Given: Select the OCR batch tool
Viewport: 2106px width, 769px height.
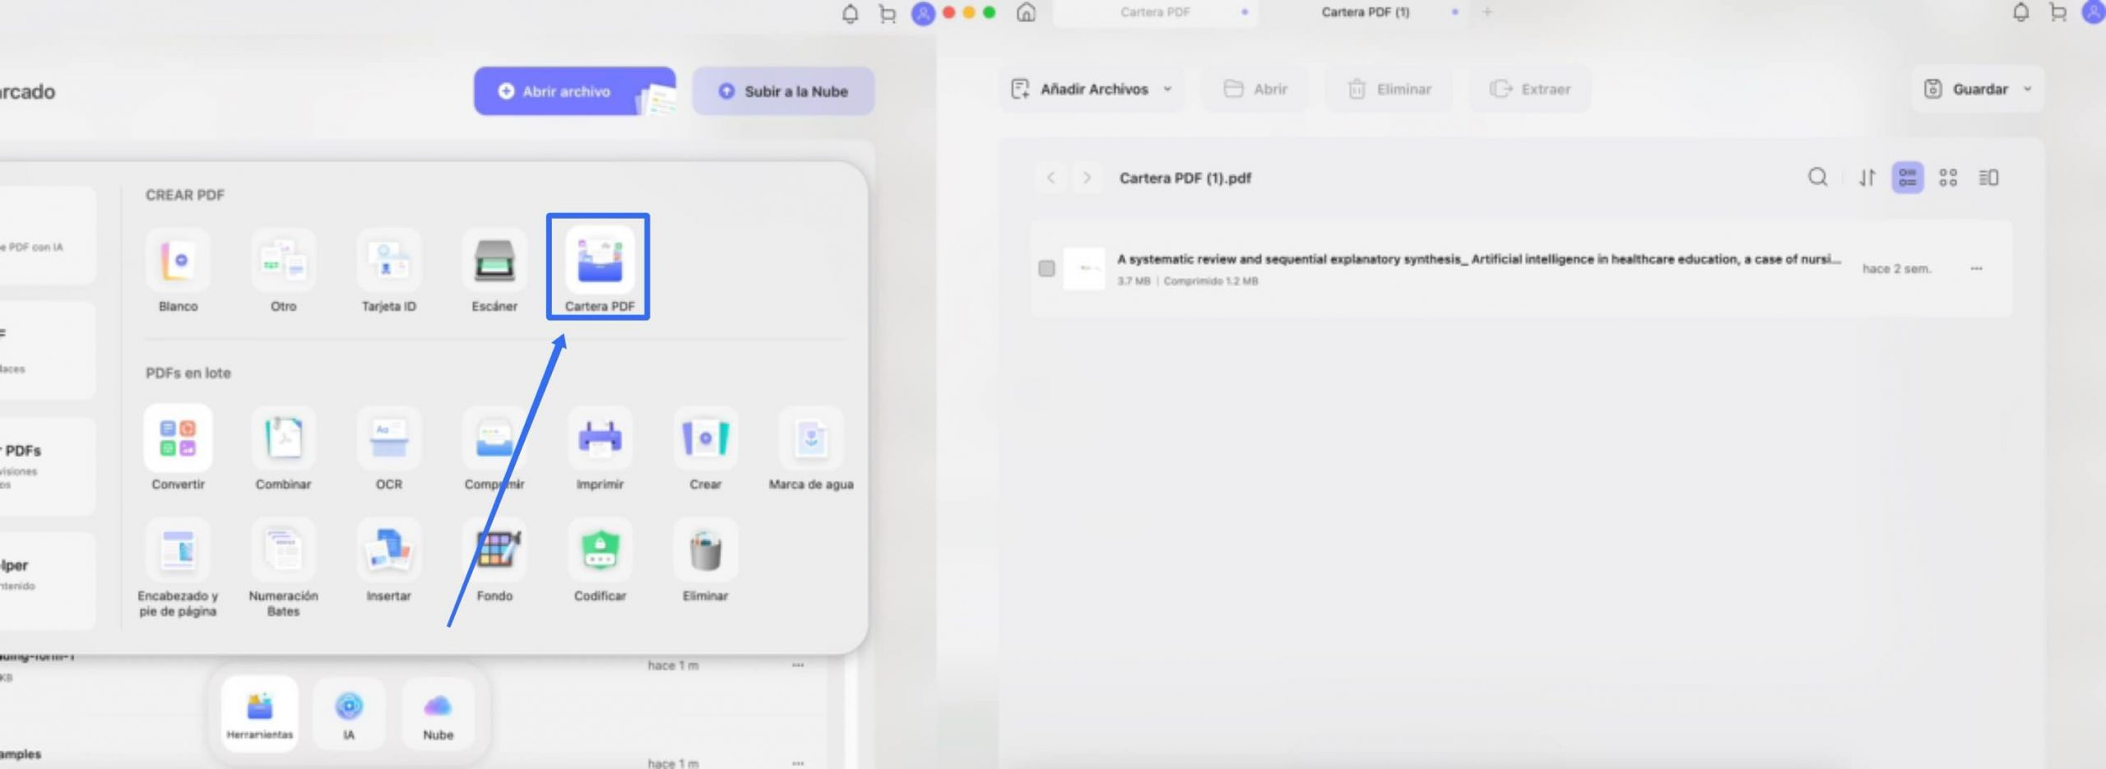Looking at the screenshot, I should pyautogui.click(x=389, y=448).
